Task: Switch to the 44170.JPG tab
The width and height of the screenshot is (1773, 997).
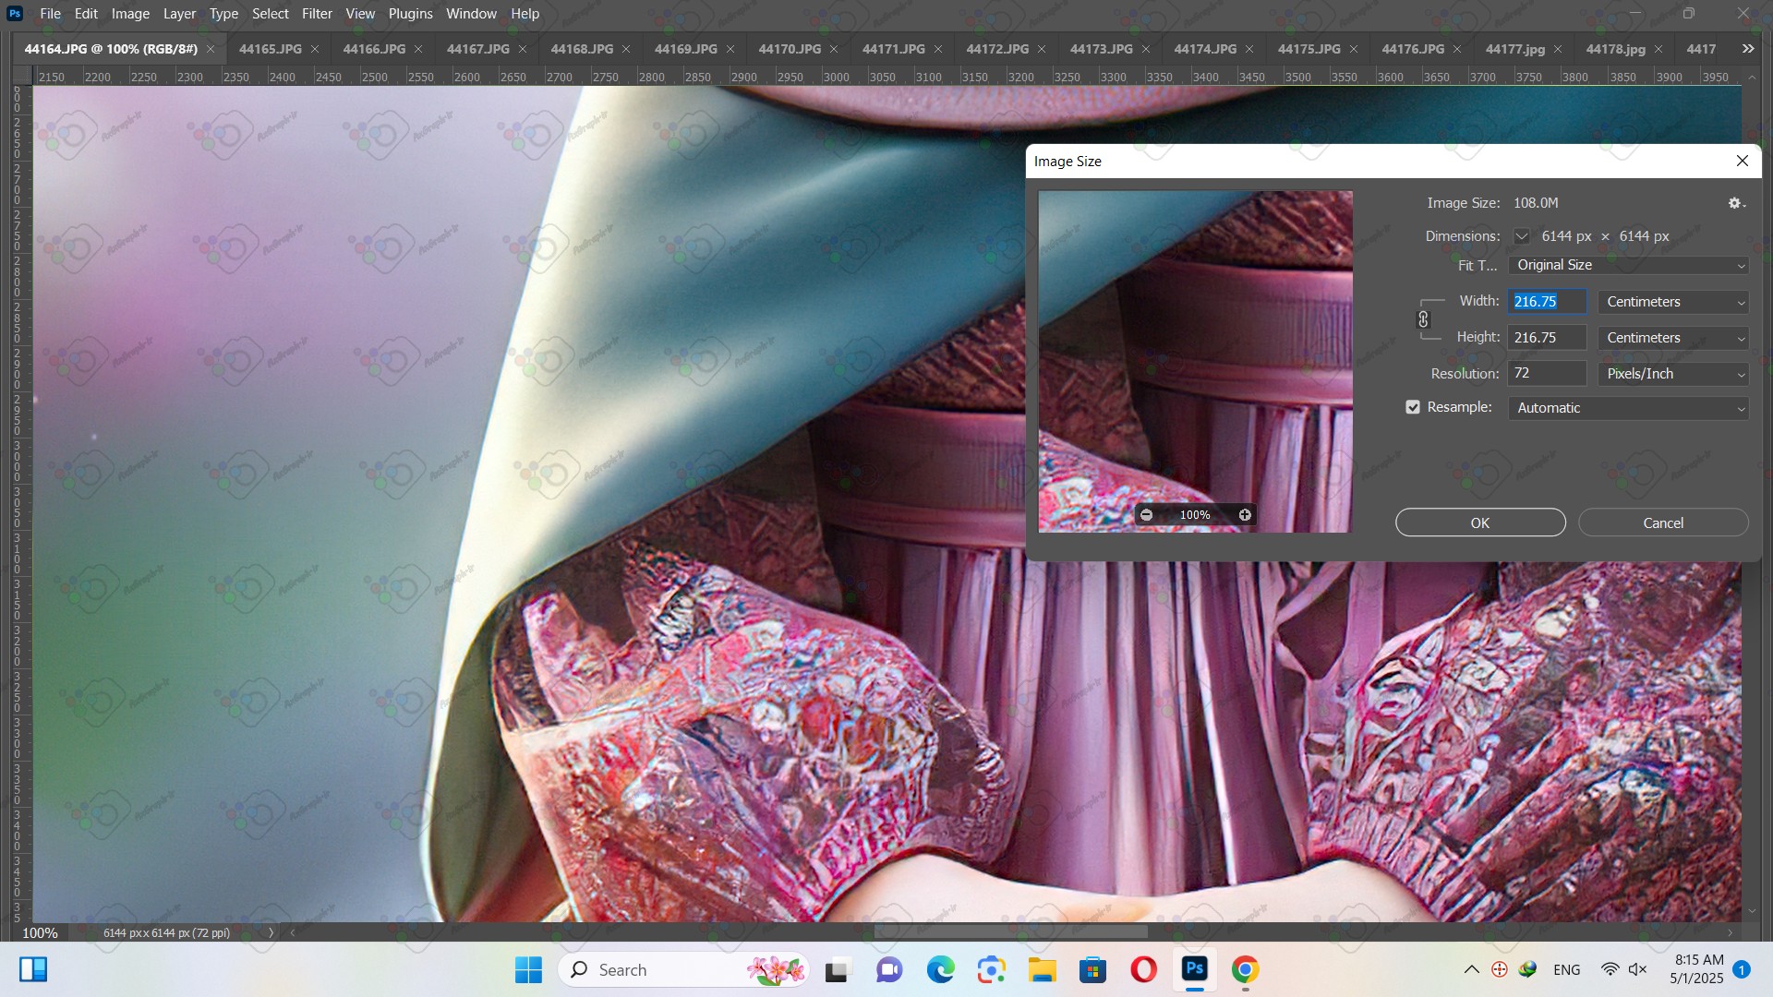Action: (x=790, y=49)
